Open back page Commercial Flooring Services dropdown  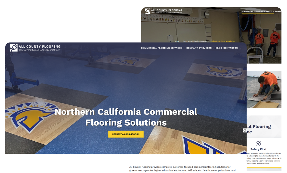[274, 11]
